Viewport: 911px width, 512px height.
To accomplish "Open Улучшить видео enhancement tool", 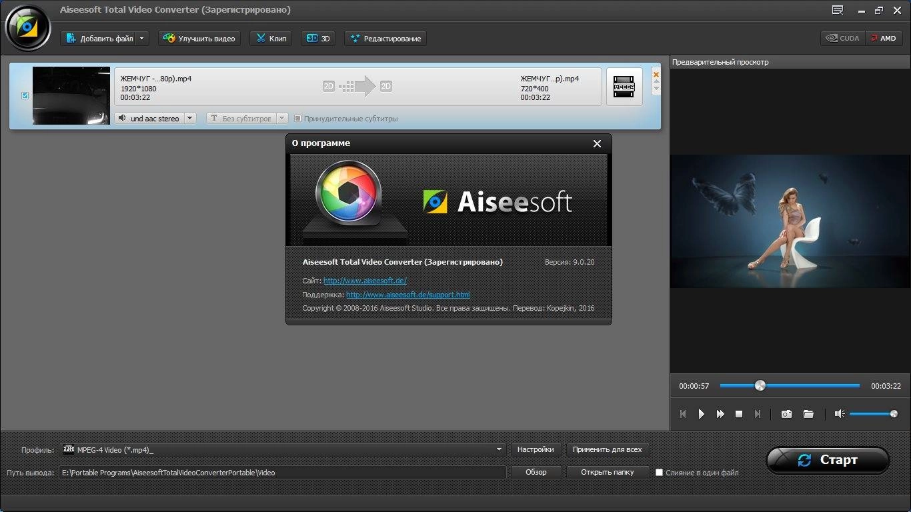I will pyautogui.click(x=199, y=39).
